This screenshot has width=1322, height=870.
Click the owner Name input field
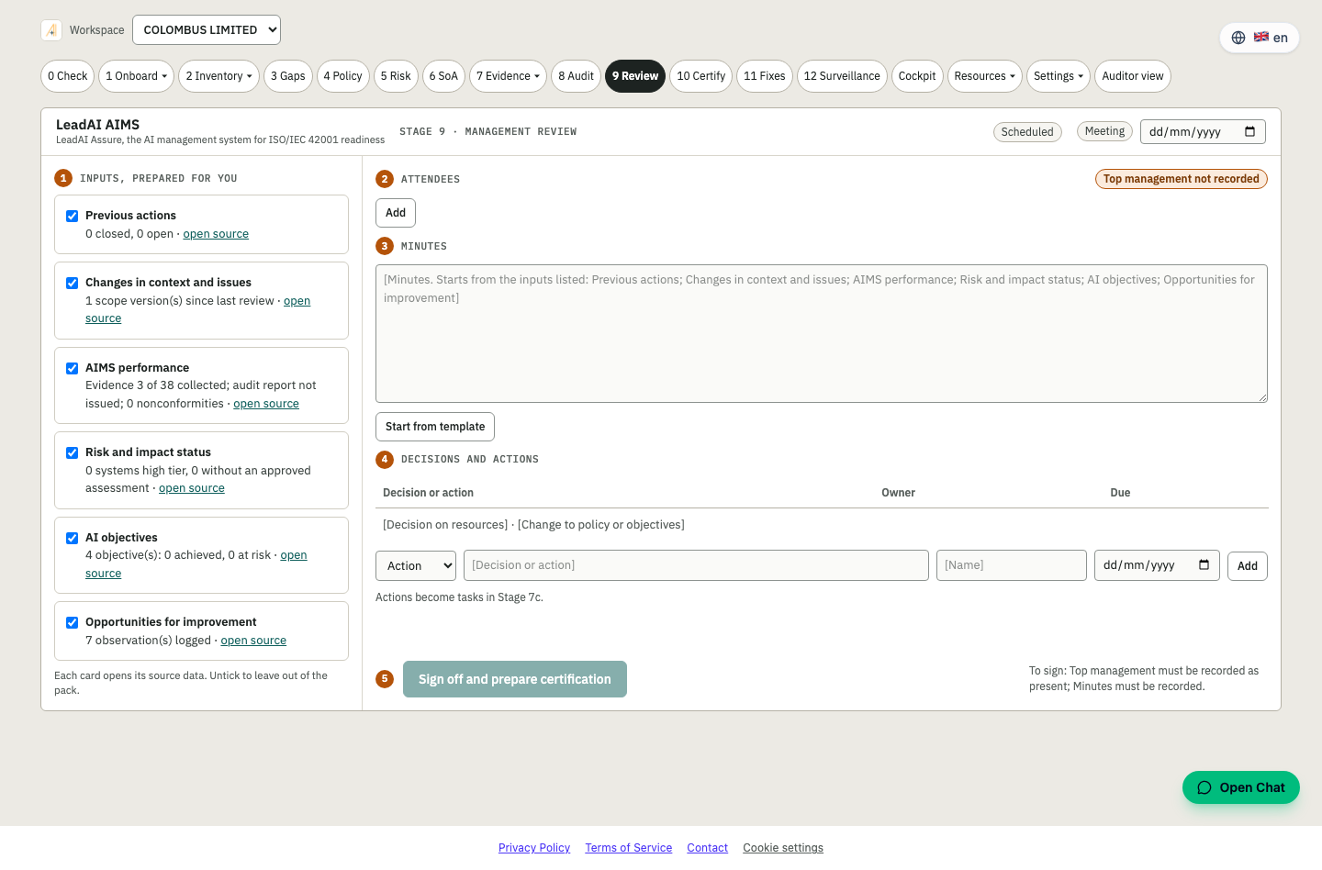[1012, 565]
